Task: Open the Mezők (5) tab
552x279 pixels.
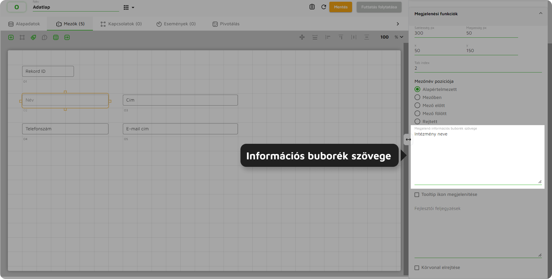Action: point(70,24)
